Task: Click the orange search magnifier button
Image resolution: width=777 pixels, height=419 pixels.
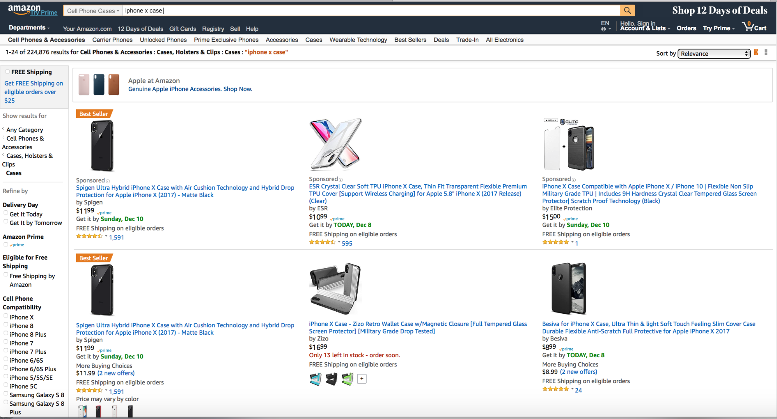Action: (627, 10)
